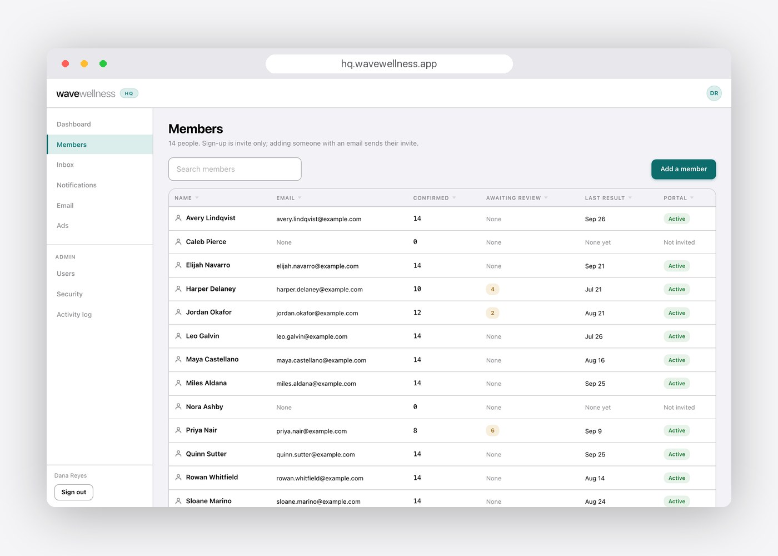Click the browser address bar hq.wavewellness.app
The height and width of the screenshot is (556, 778).
click(x=389, y=64)
